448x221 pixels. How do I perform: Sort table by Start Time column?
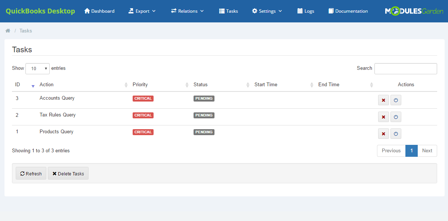pyautogui.click(x=284, y=84)
